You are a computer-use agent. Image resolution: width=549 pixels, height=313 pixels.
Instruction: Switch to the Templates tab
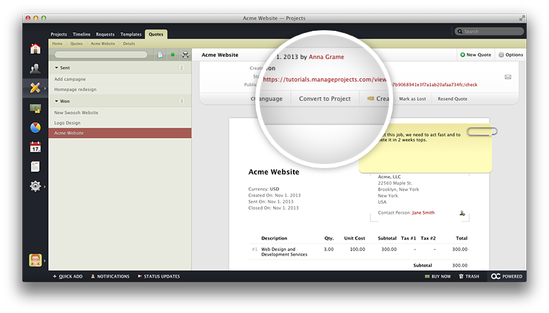coord(130,34)
